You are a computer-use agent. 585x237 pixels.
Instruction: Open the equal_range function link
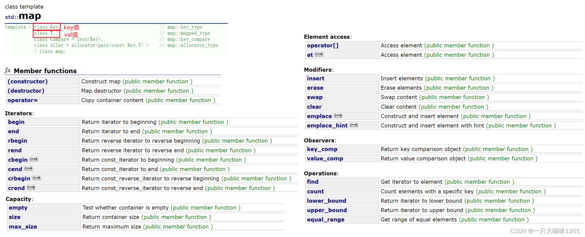(x=325, y=220)
